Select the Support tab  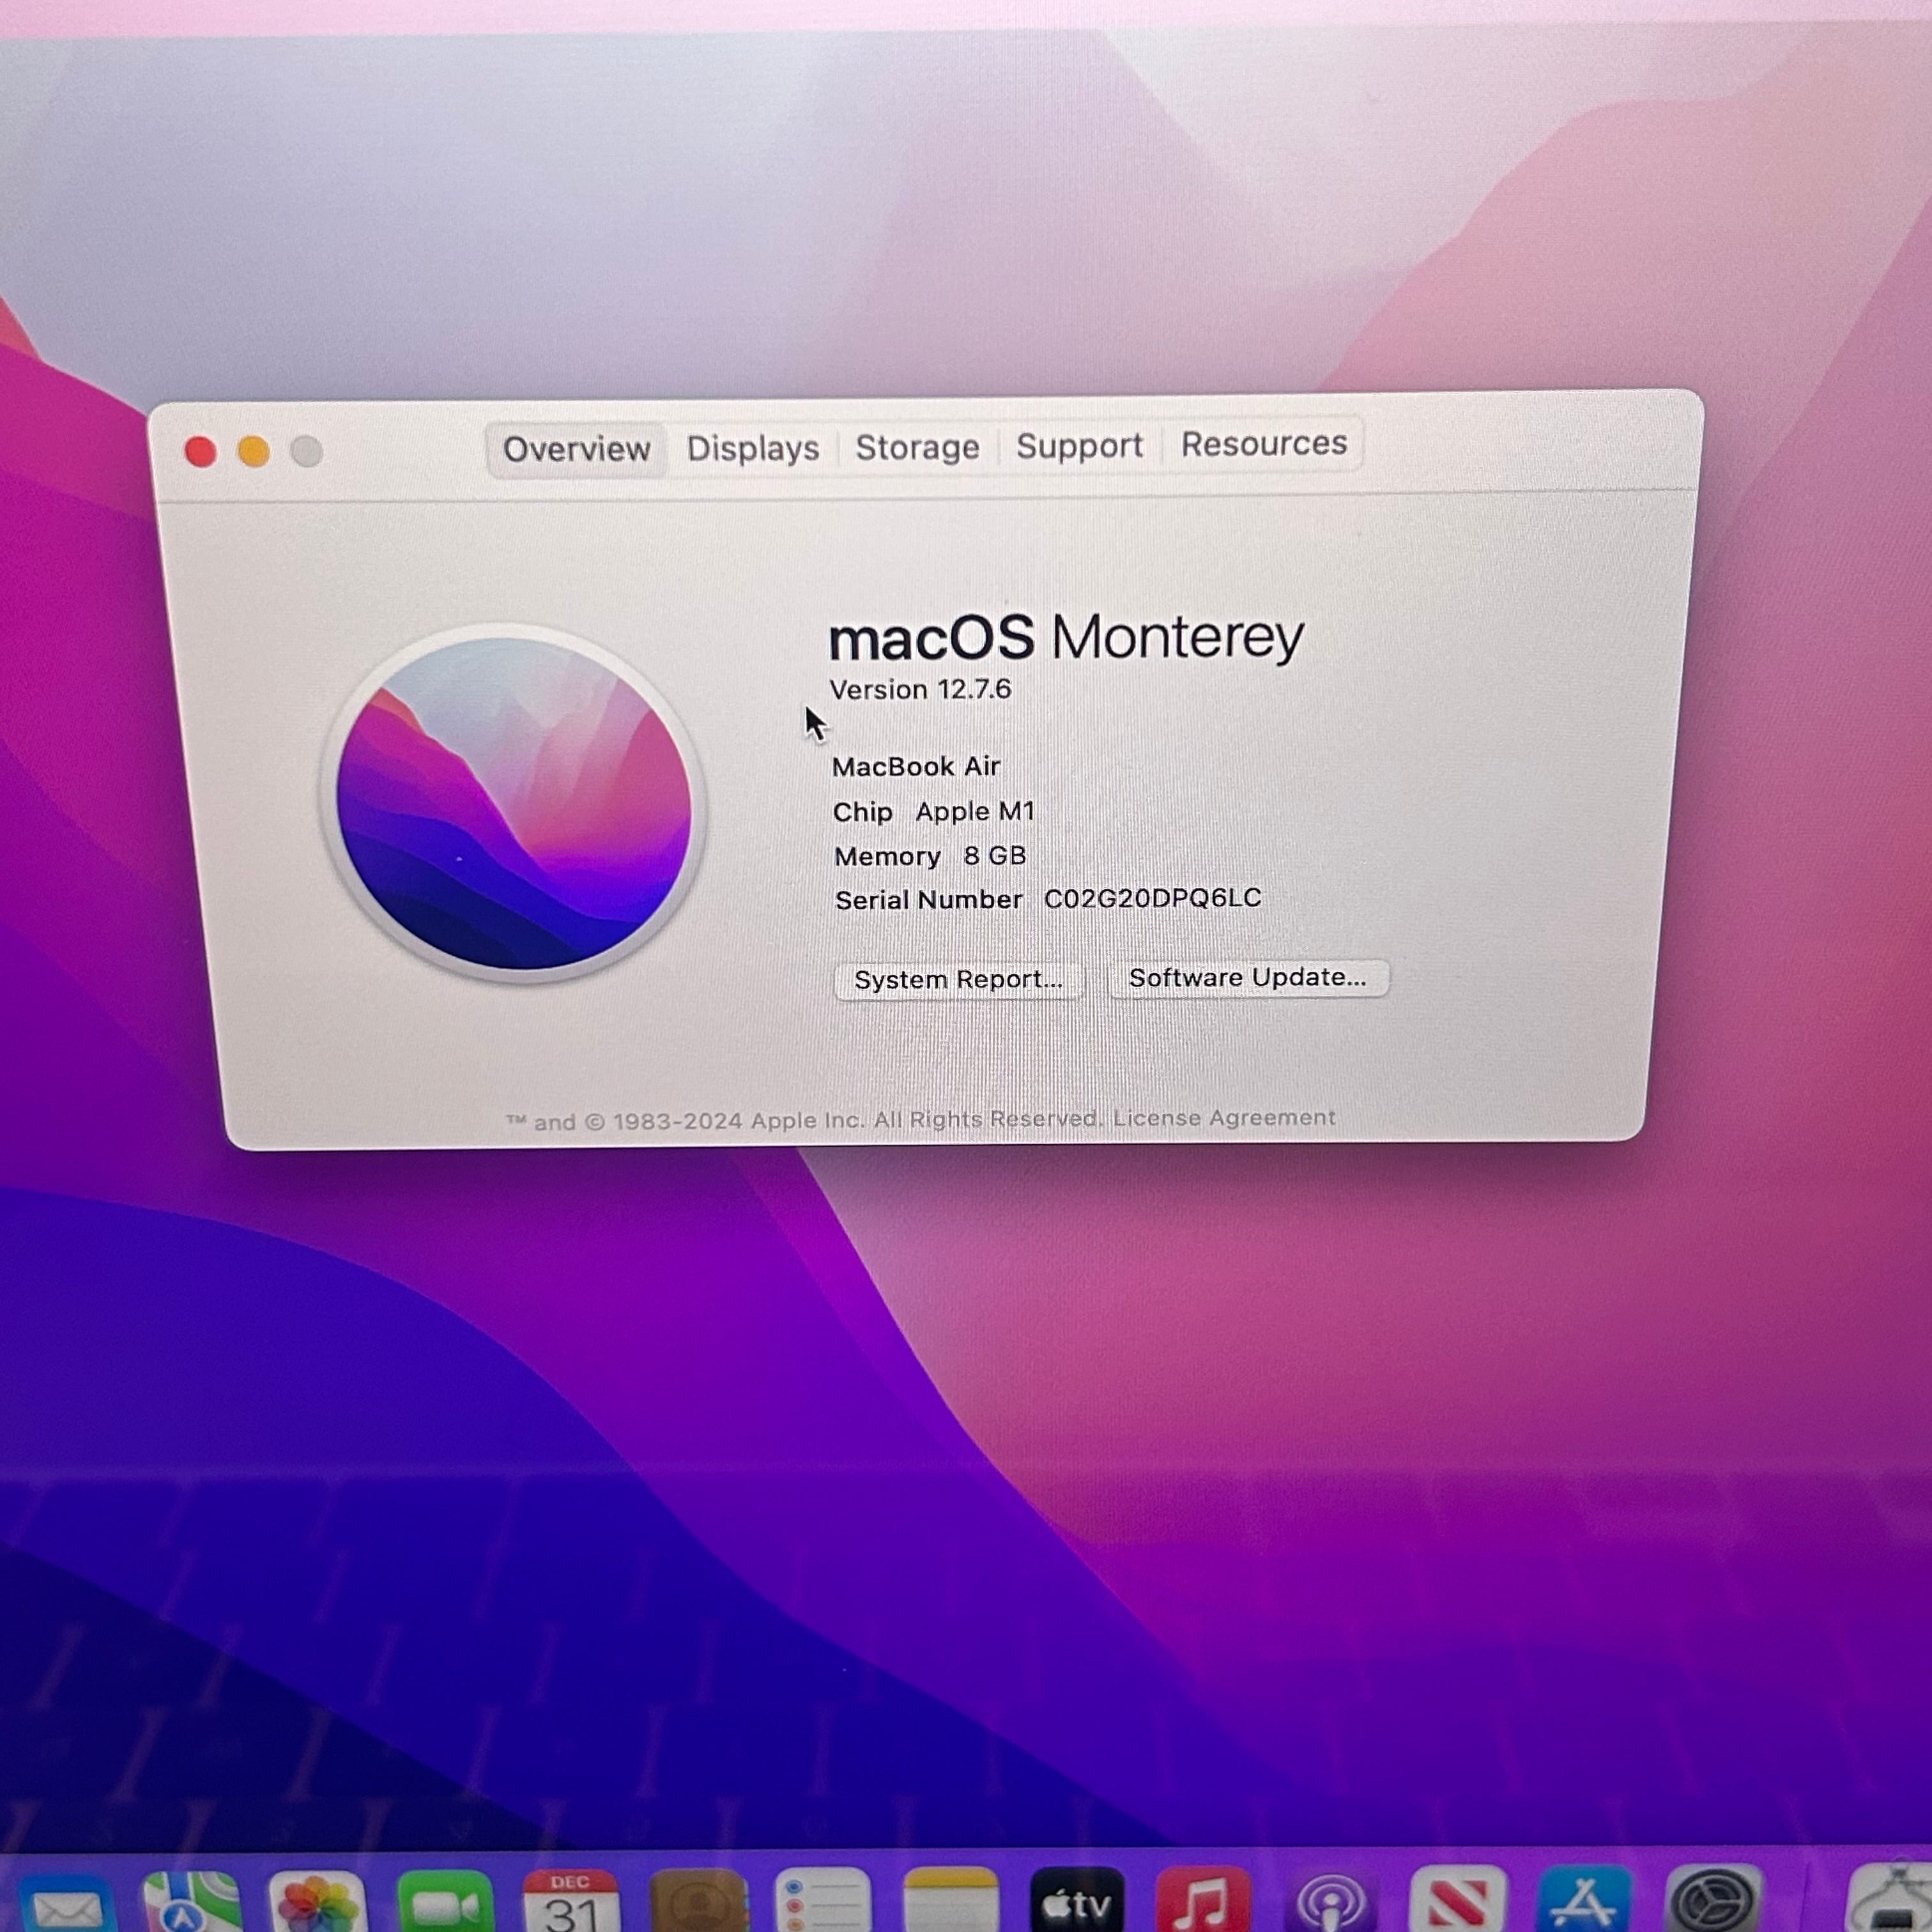tap(1079, 445)
